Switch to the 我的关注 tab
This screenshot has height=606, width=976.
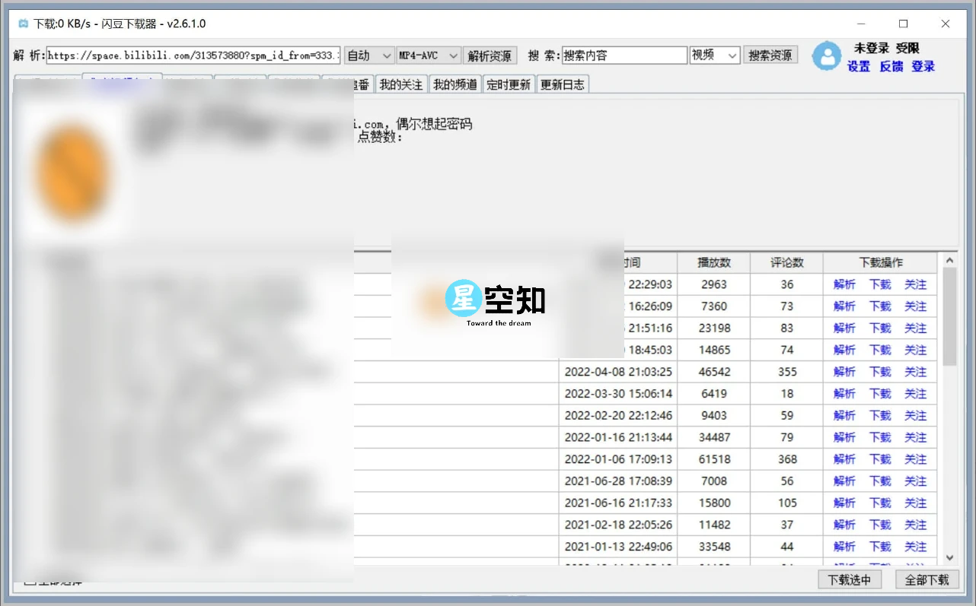click(401, 84)
